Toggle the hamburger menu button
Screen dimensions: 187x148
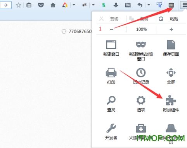pos(184,5)
